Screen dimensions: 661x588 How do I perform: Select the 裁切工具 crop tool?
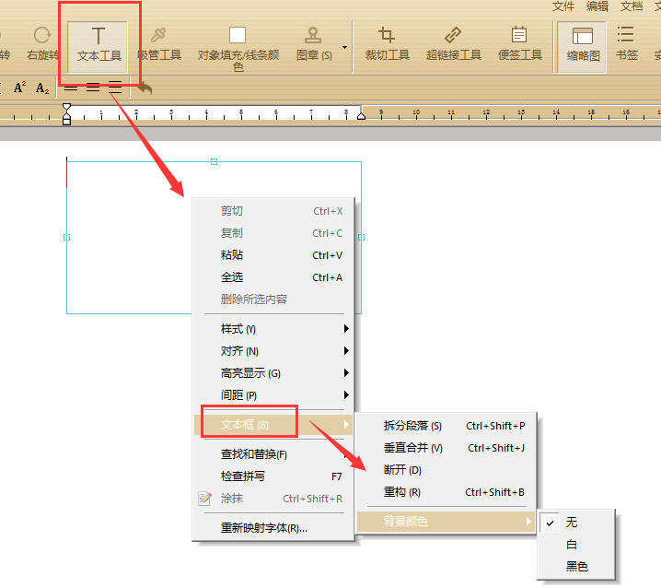pos(387,44)
